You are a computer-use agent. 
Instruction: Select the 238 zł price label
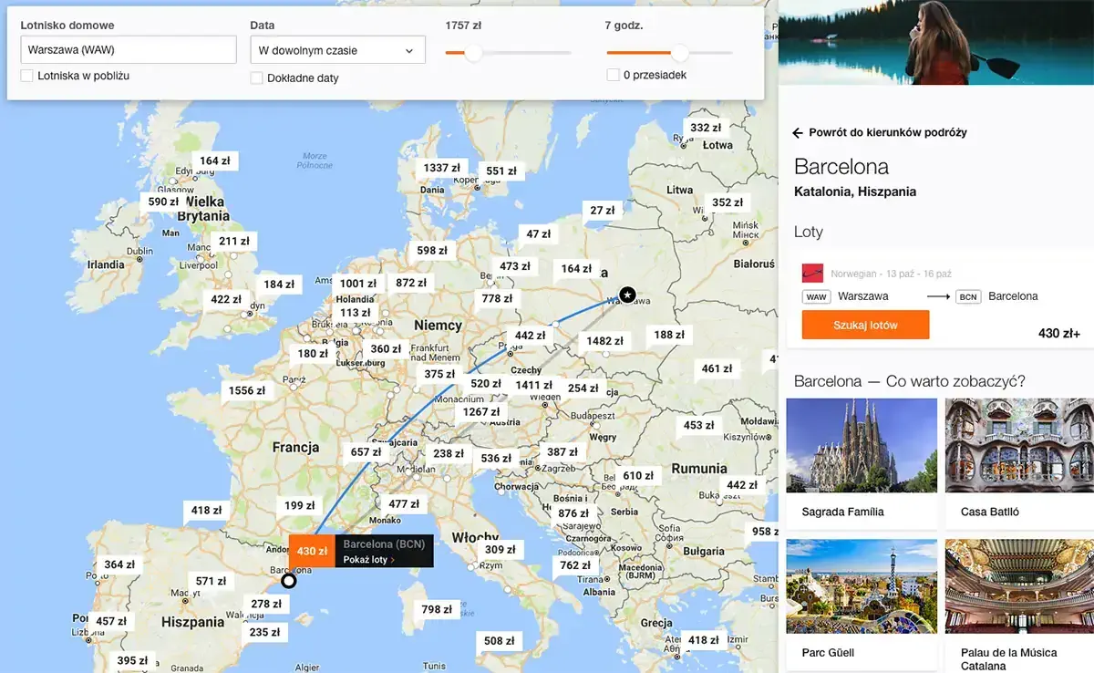449,454
